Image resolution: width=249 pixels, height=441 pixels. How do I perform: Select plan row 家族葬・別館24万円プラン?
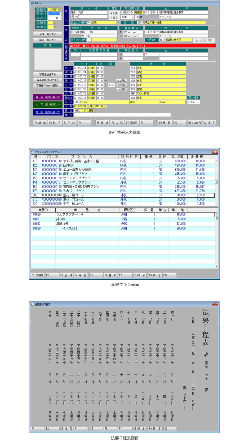point(123,187)
